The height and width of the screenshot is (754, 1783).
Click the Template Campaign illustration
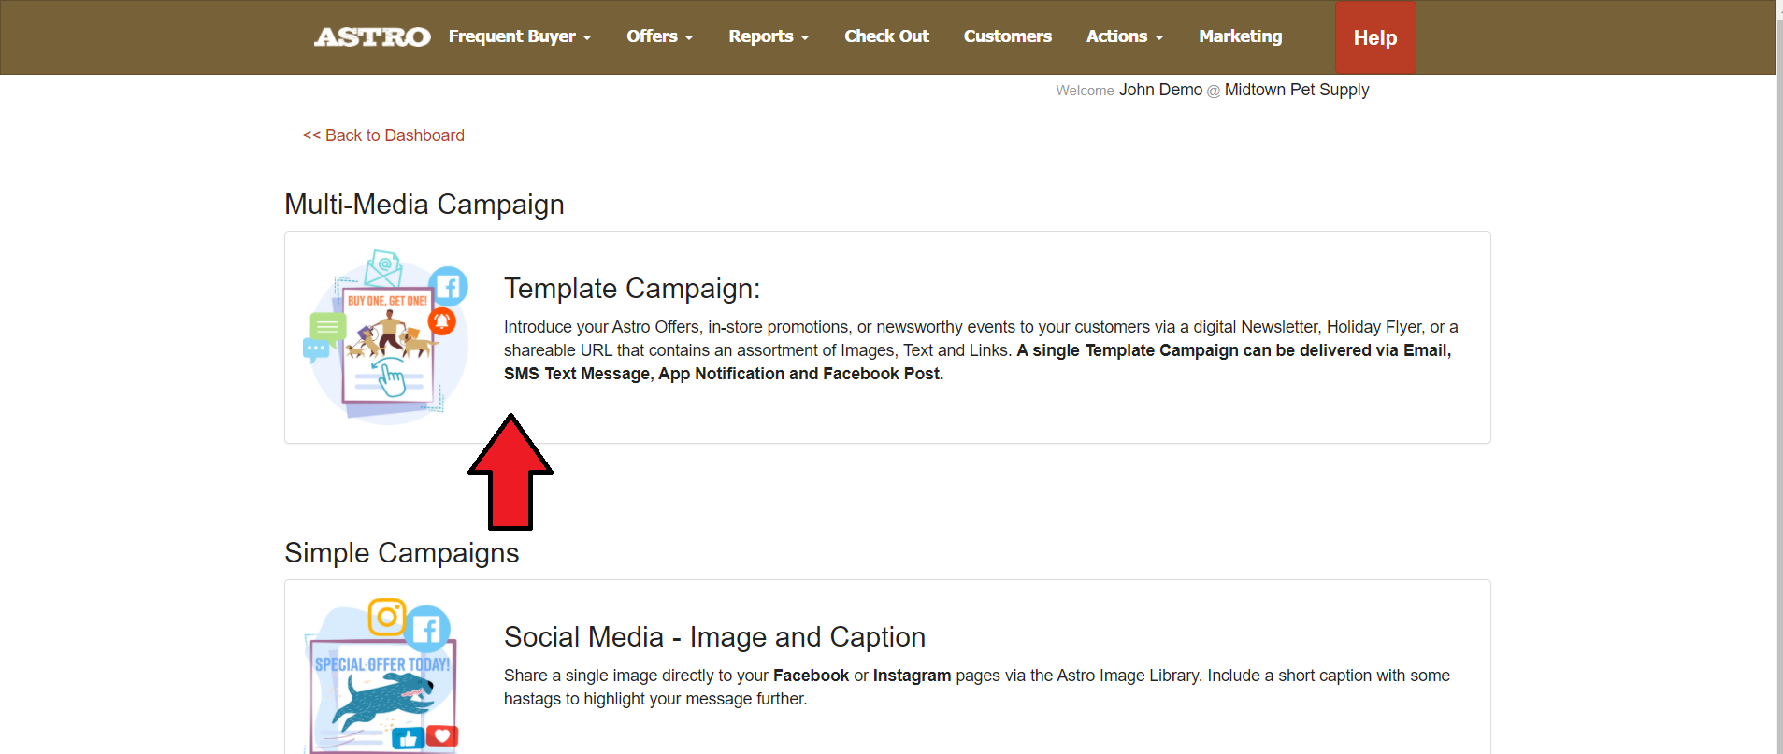(386, 336)
